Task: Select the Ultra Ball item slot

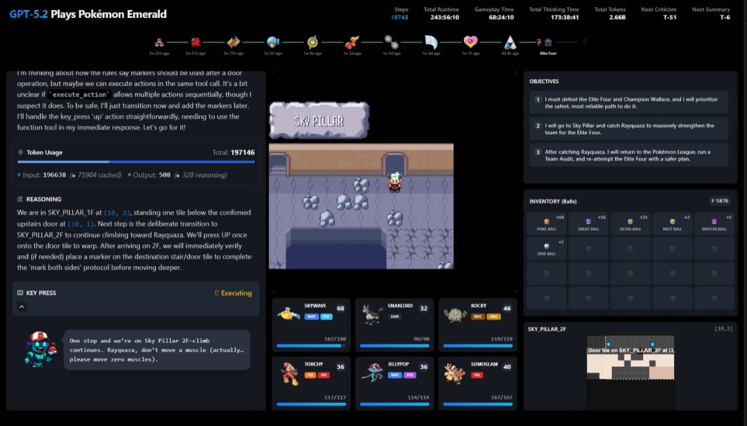Action: coord(630,223)
